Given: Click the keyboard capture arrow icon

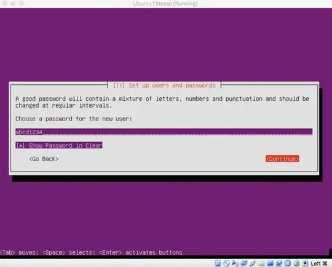Looking at the screenshot, I should tap(305, 263).
